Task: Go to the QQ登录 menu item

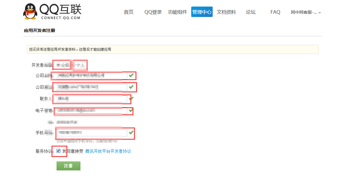Action: 153,12
